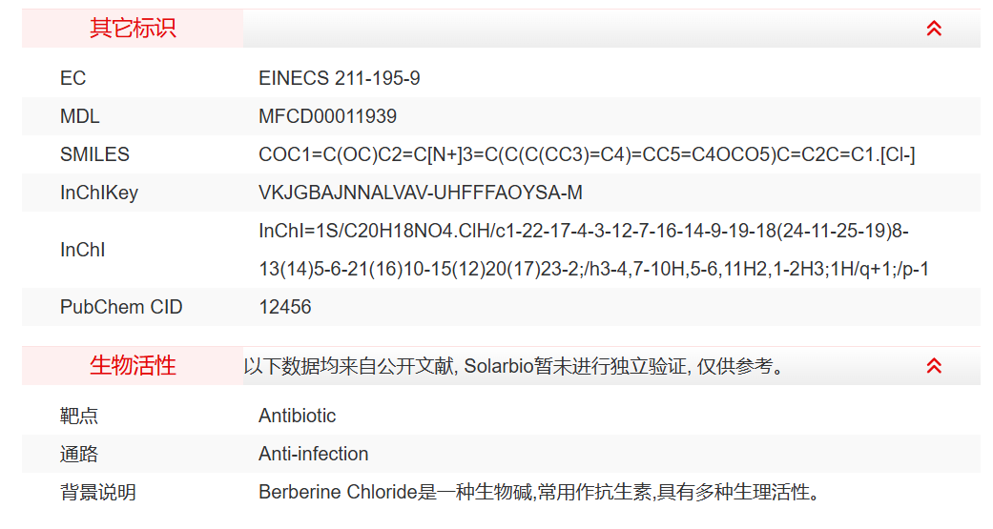
Task: Collapse the 其它标识 section chevron
Action: click(934, 29)
